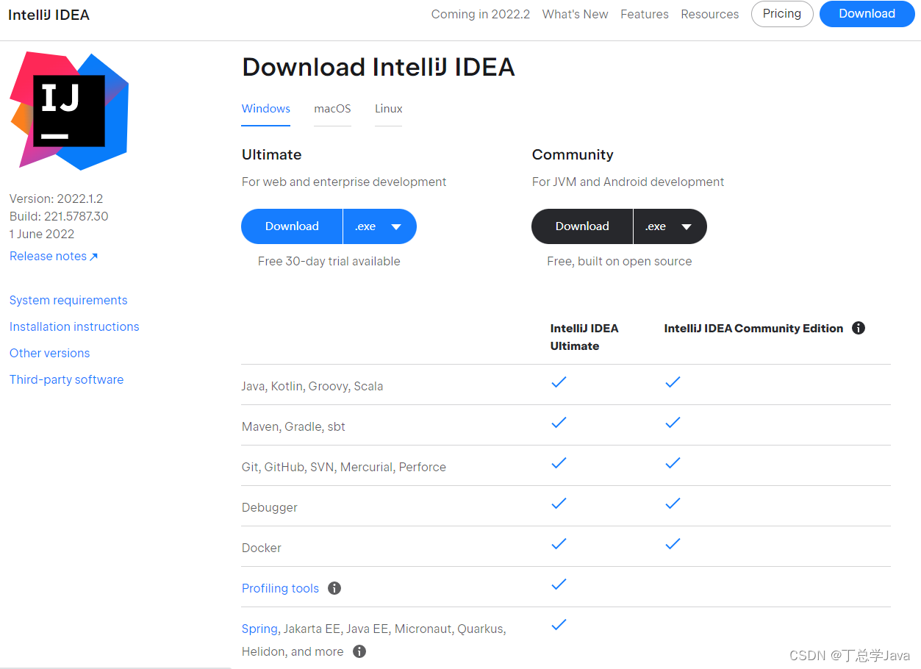Click '1 June 2022' date text
This screenshot has width=921, height=669.
point(42,234)
